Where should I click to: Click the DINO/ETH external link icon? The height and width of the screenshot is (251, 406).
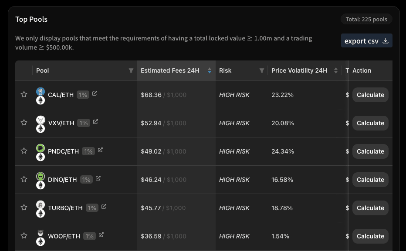(98, 178)
